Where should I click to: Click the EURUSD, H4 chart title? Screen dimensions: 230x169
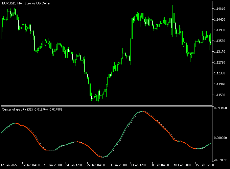(26, 3)
